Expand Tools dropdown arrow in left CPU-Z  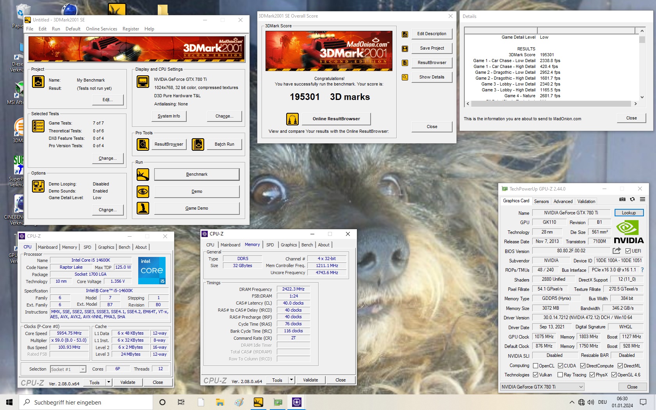pos(109,382)
